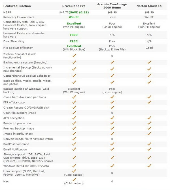This screenshot has height=190, width=170.
Task: Click DriveClone Pro checkmark for System Snapshot
Action: pos(74,56)
